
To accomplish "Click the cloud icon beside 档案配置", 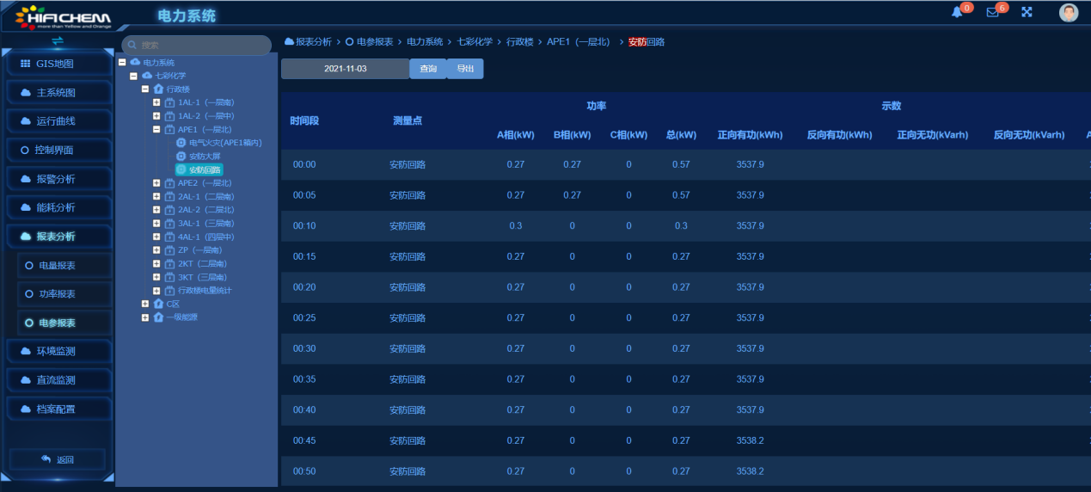I will click(x=26, y=409).
